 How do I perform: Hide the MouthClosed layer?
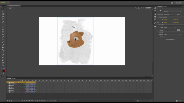pos(21,84)
